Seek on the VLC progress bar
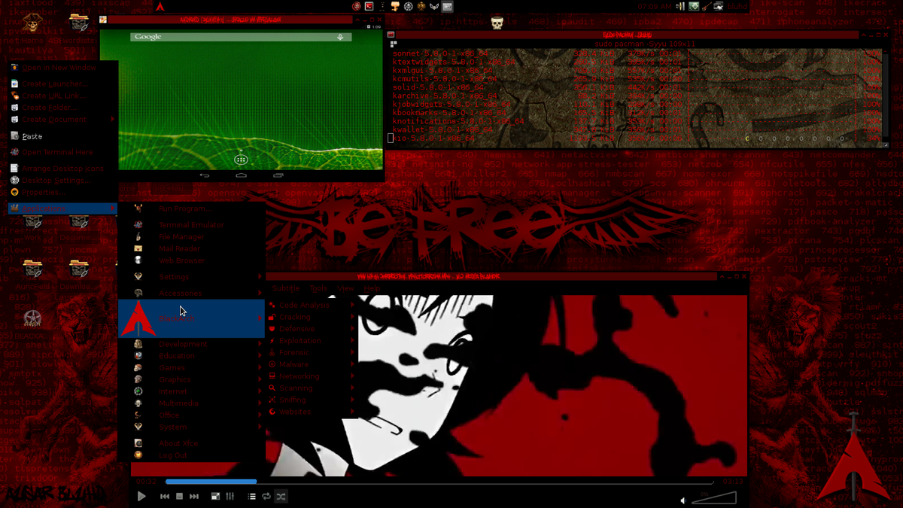903x508 pixels. point(439,482)
